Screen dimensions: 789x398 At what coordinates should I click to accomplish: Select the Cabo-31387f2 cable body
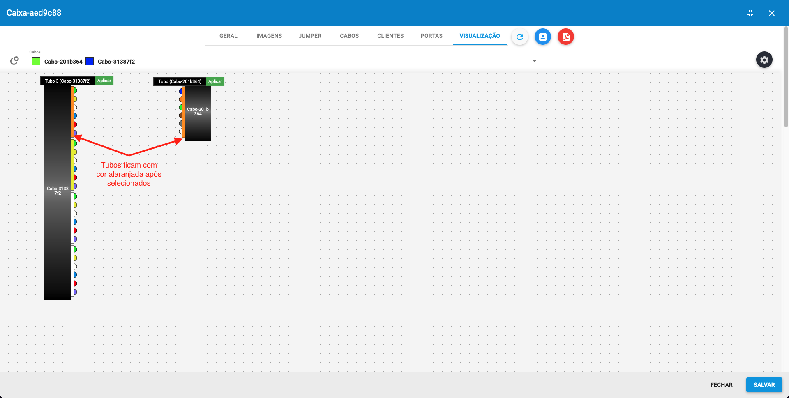pyautogui.click(x=58, y=192)
